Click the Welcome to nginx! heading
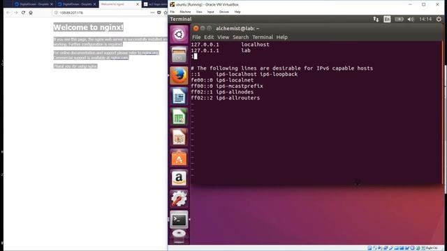This screenshot has width=447, height=251. (x=89, y=27)
